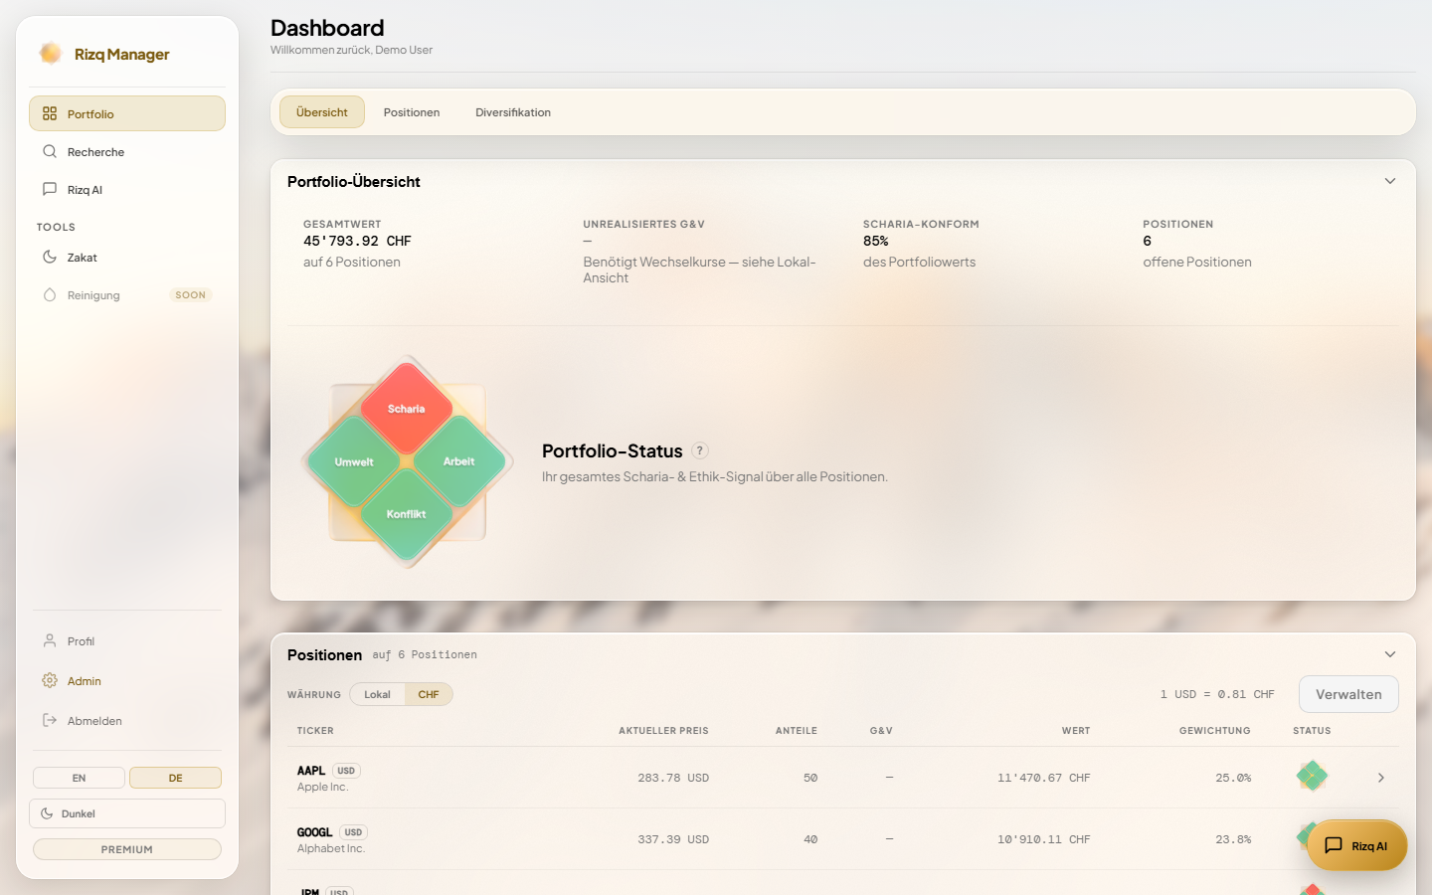Click the green Arbeit diamond tile

458,461
